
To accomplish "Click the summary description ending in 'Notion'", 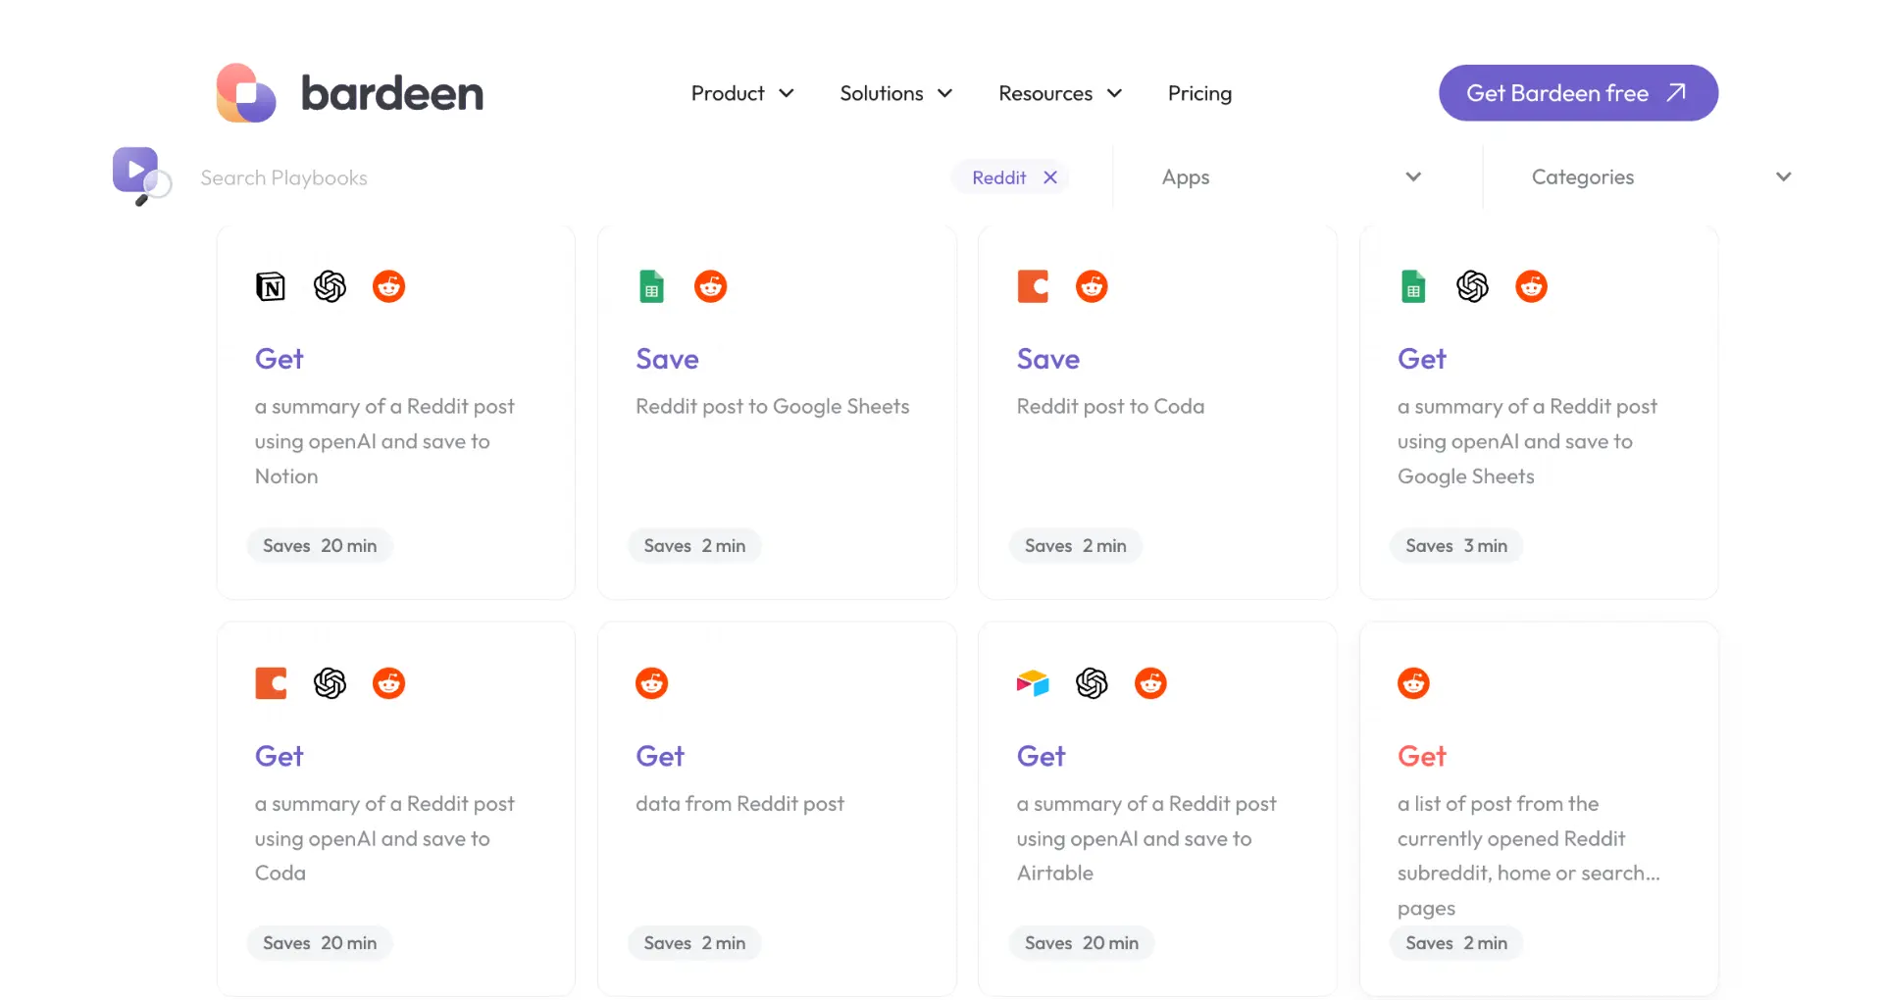I will 384,441.
